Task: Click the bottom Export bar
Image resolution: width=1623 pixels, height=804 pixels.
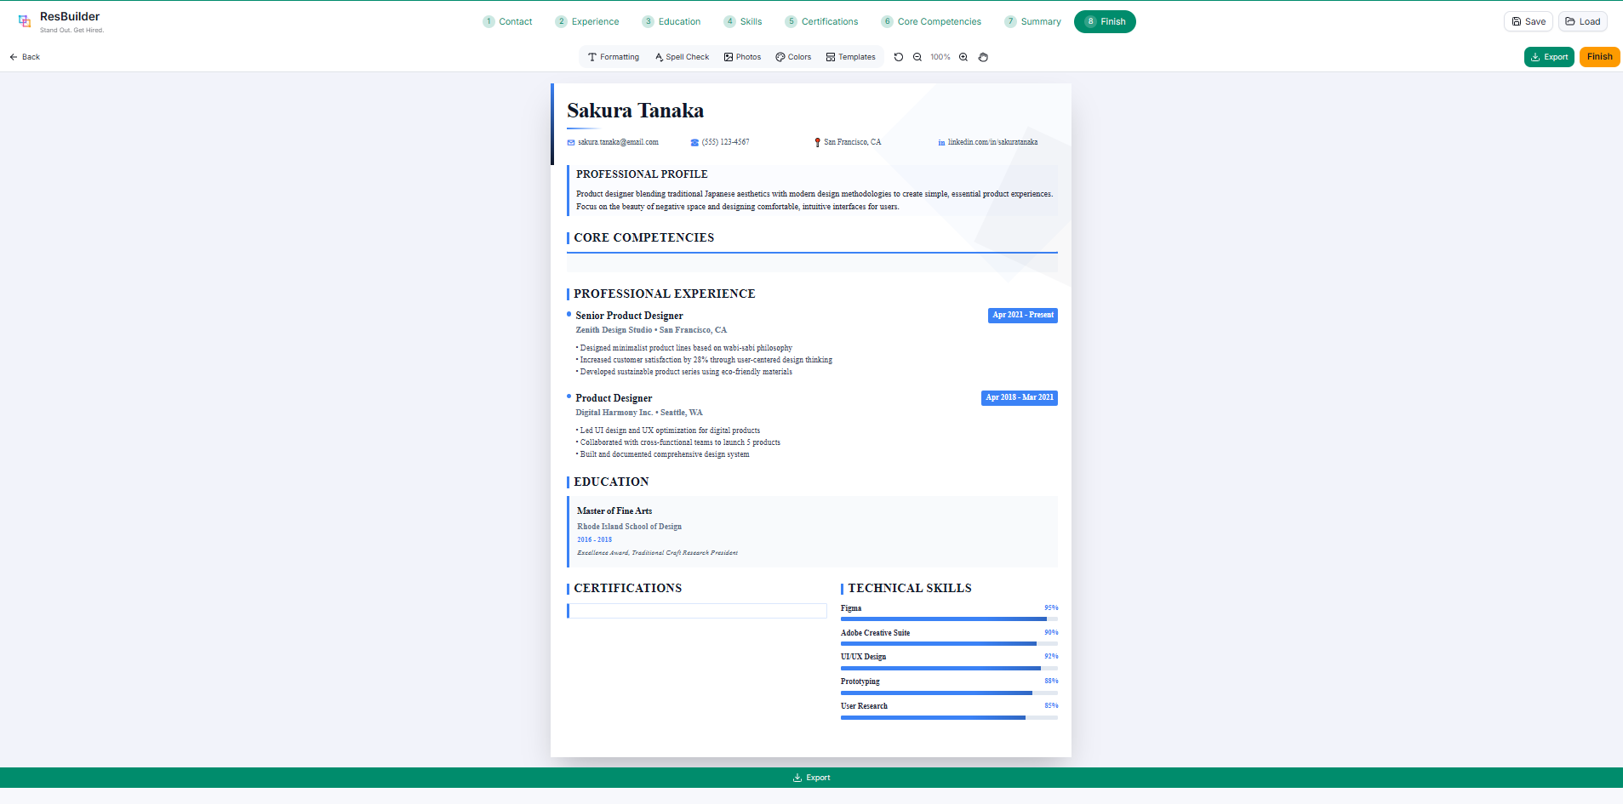Action: click(811, 778)
